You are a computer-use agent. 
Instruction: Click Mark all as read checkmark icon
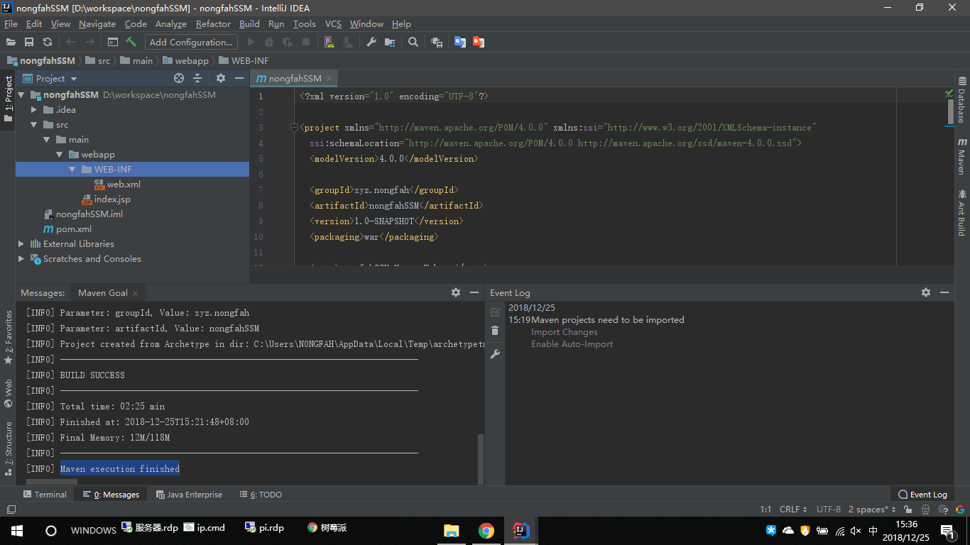click(x=495, y=312)
